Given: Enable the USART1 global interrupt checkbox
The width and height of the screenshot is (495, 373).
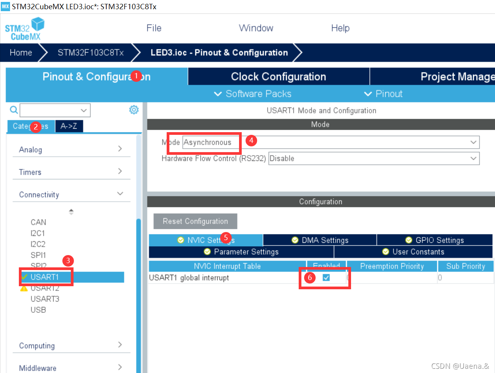Looking at the screenshot, I should point(326,277).
